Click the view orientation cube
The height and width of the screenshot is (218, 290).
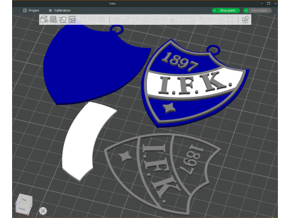pyautogui.click(x=24, y=204)
